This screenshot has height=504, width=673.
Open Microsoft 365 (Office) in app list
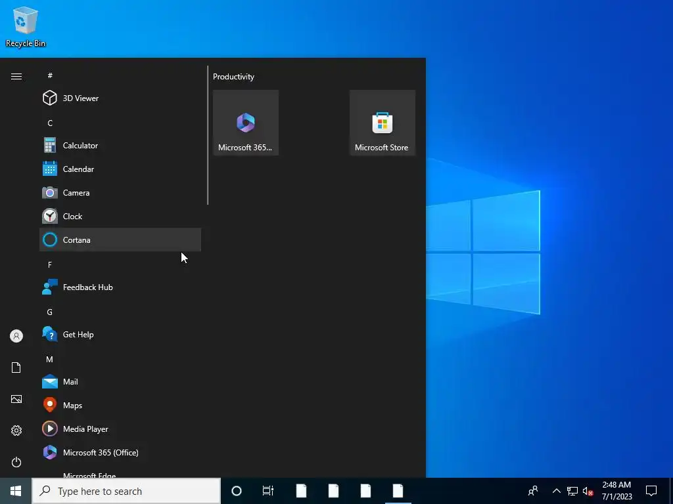pos(120,452)
